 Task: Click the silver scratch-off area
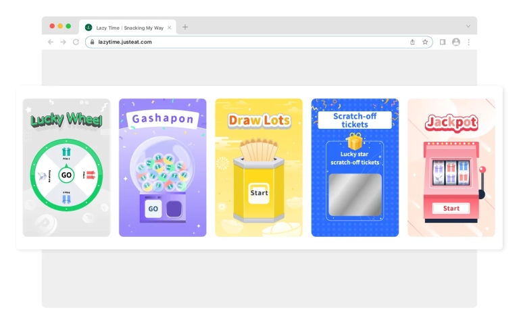[x=355, y=194]
